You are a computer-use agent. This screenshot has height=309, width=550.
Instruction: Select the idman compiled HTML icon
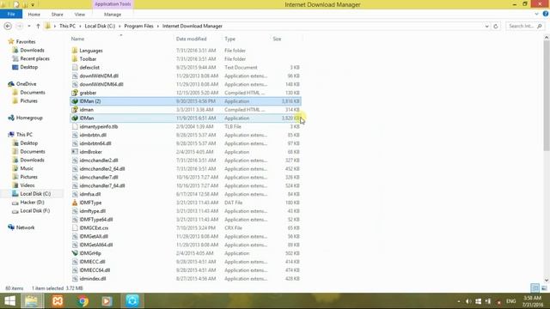click(x=75, y=110)
